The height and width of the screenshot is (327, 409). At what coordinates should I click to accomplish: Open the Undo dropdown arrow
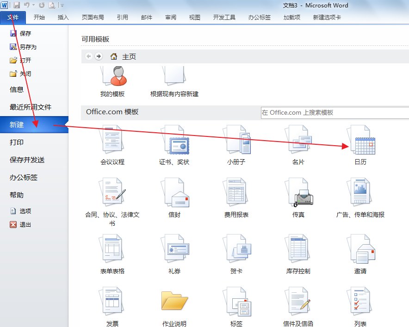(32, 5)
